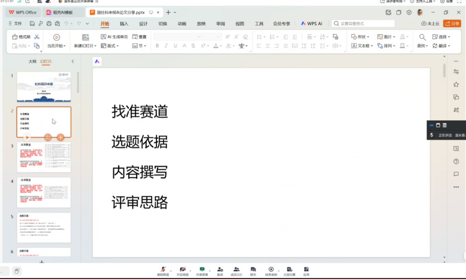
Task: Expand the 版式 layout dropdown
Action: pos(110,46)
